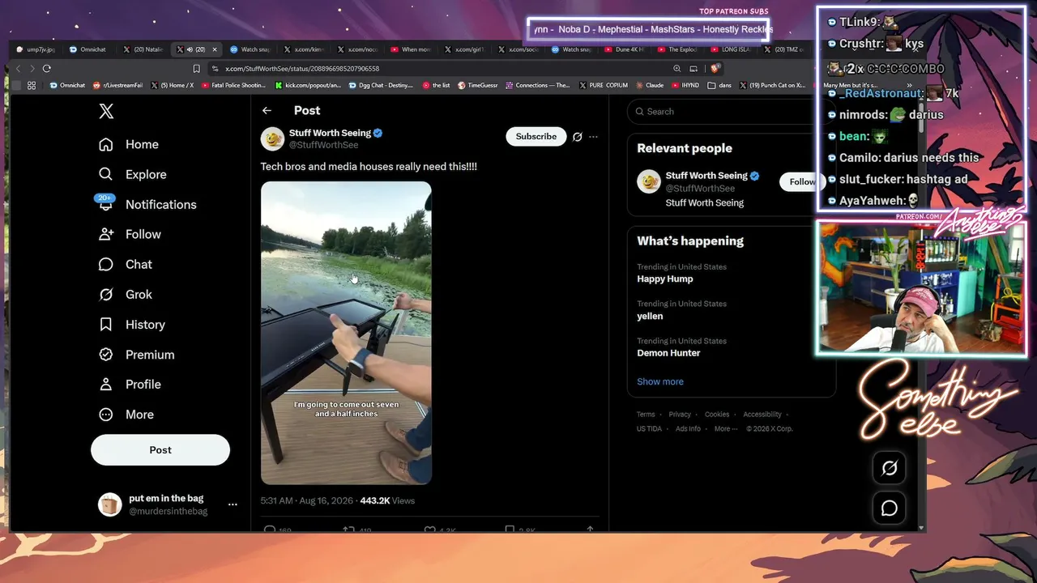
Task: Switch to the LONG ISLA tab
Action: 730,49
